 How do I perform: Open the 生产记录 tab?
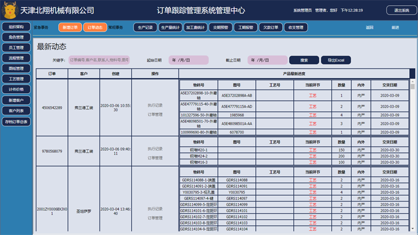(x=145, y=28)
